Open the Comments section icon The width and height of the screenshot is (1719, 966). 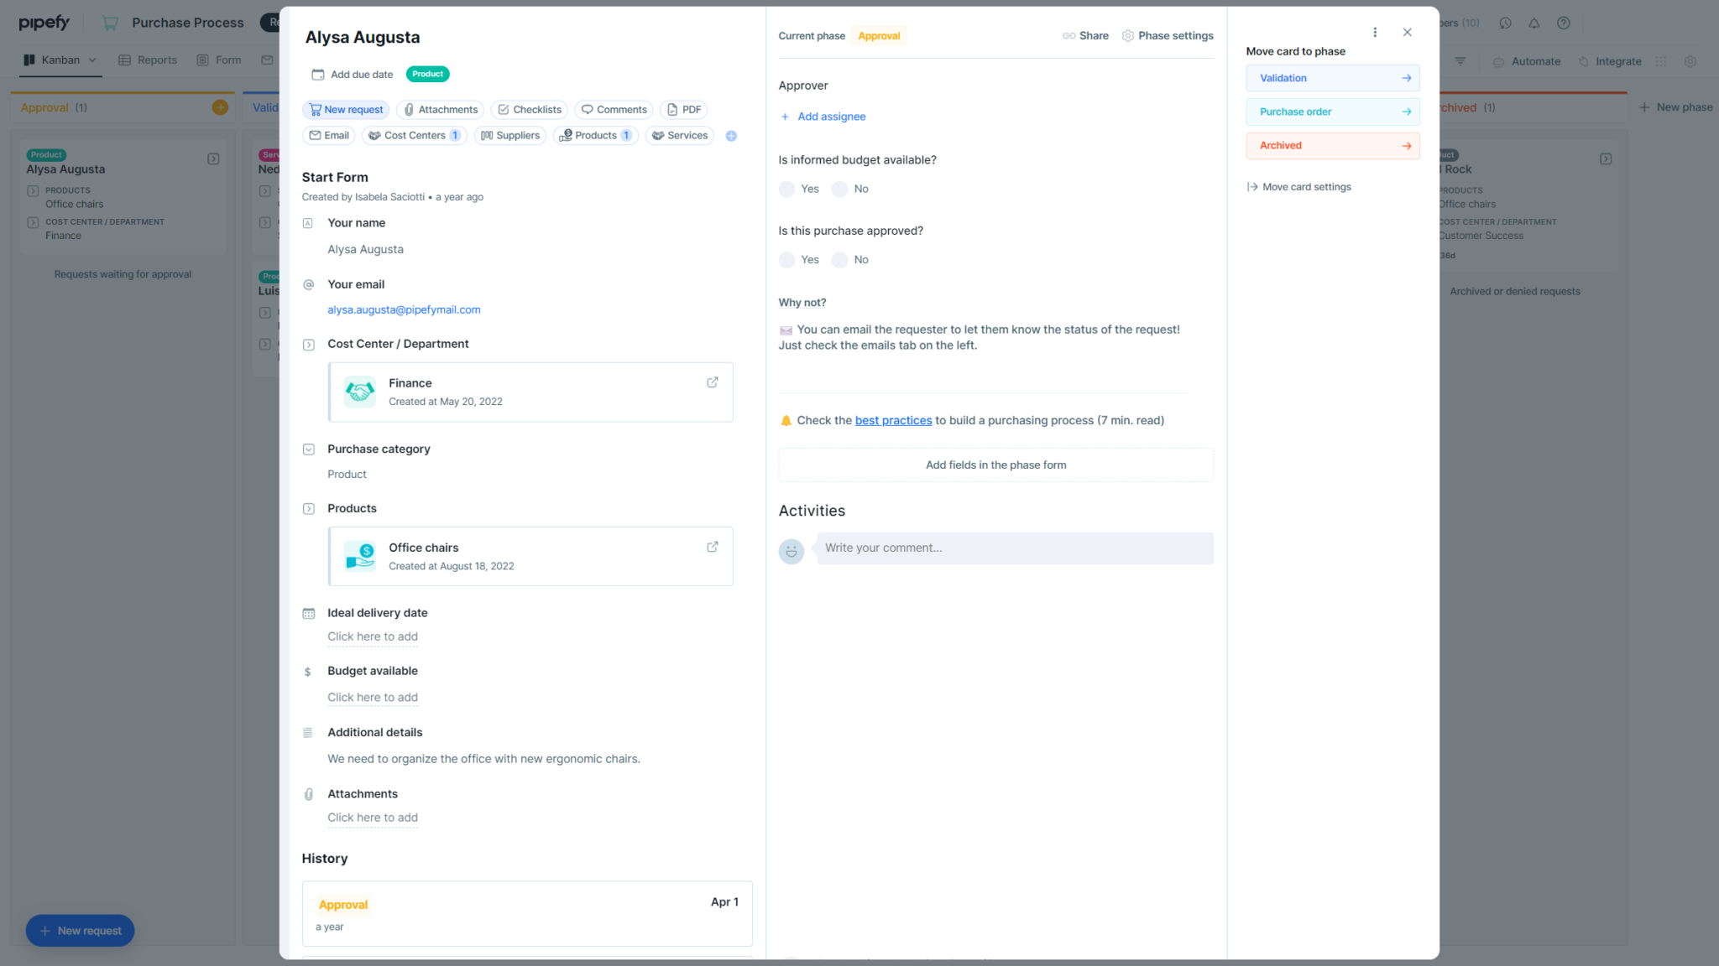click(x=614, y=109)
